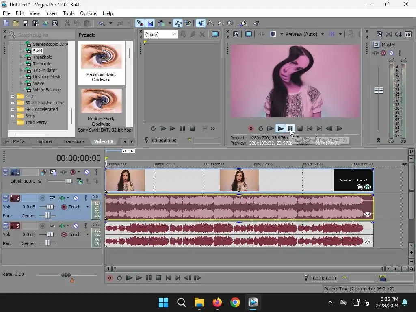Open video preview Project Properties icon
This screenshot has width=416, height=312.
236,34
